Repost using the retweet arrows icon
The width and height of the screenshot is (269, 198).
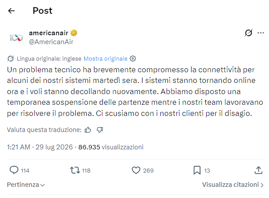(75, 170)
